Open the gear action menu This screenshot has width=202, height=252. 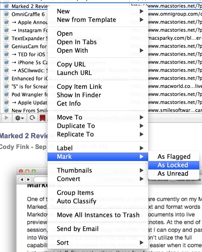click(x=20, y=118)
